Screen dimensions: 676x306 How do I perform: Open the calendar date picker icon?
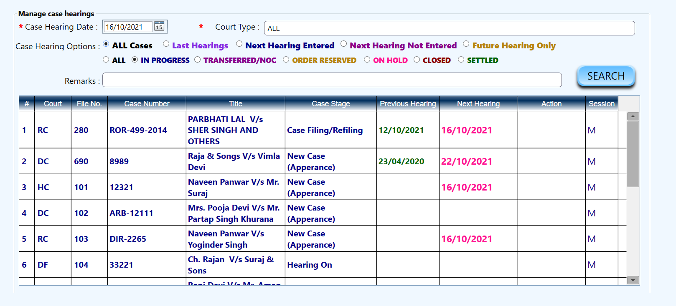point(159,27)
